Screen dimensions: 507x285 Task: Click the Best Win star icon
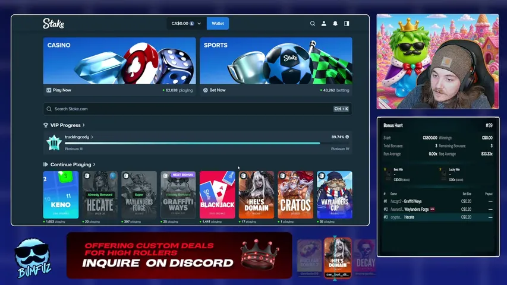[385, 169]
